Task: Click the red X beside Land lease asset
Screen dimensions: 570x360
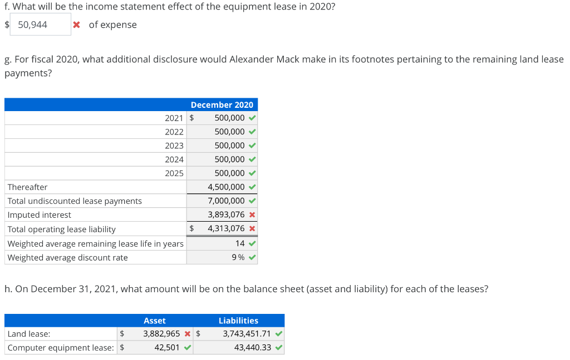Action: point(188,334)
